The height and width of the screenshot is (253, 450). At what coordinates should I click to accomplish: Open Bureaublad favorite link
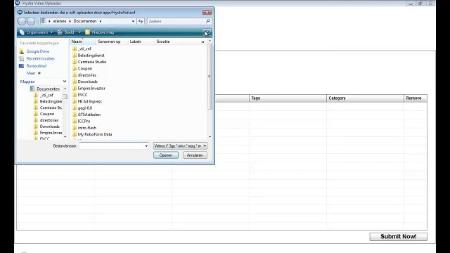pos(36,66)
